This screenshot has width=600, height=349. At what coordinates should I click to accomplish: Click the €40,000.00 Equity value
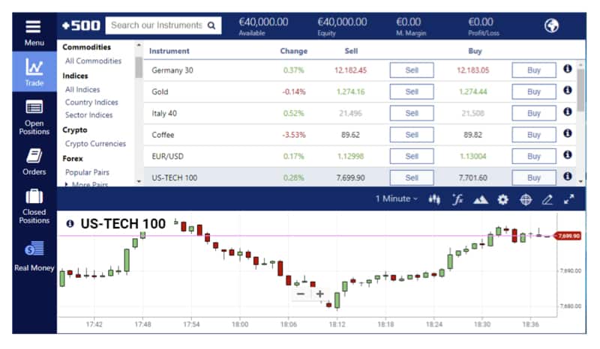click(342, 22)
